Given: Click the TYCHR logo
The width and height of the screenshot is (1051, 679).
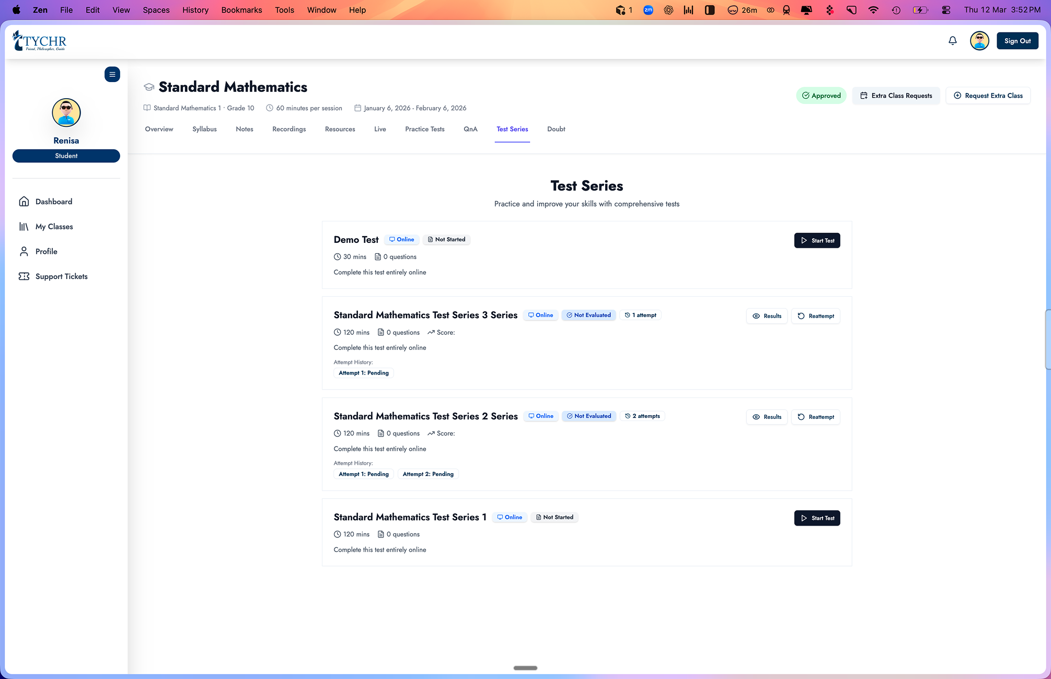Looking at the screenshot, I should click(x=40, y=41).
